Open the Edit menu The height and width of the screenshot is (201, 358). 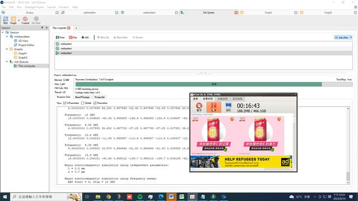[11, 7]
